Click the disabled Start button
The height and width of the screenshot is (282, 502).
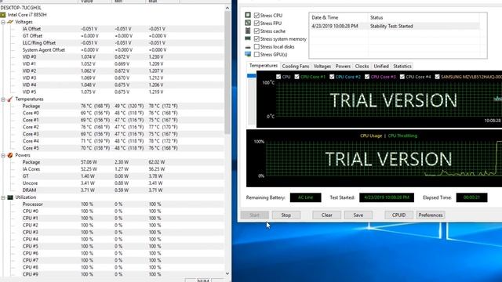254,215
